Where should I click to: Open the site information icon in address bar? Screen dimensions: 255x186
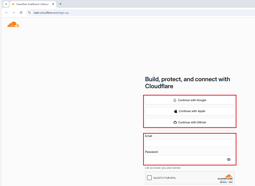[30, 13]
